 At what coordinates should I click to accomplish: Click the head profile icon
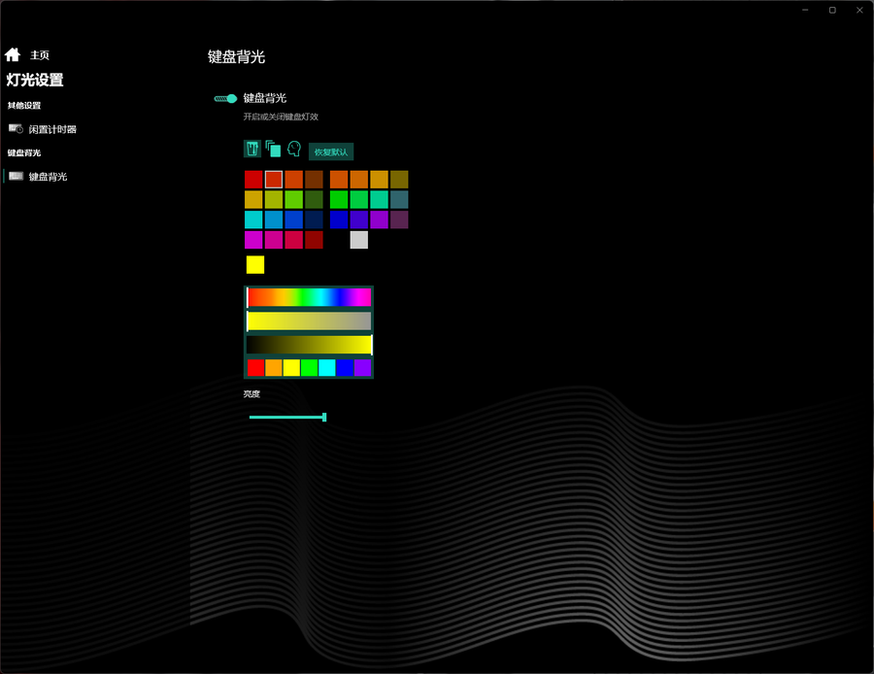pos(294,149)
